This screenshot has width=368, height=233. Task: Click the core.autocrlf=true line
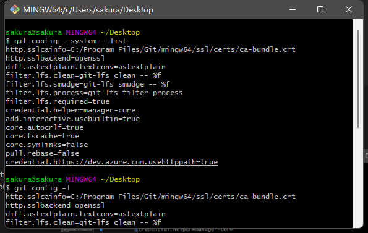tap(45, 127)
